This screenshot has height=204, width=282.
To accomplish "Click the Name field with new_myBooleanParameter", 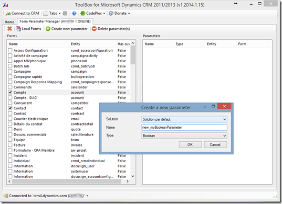I will [184, 127].
